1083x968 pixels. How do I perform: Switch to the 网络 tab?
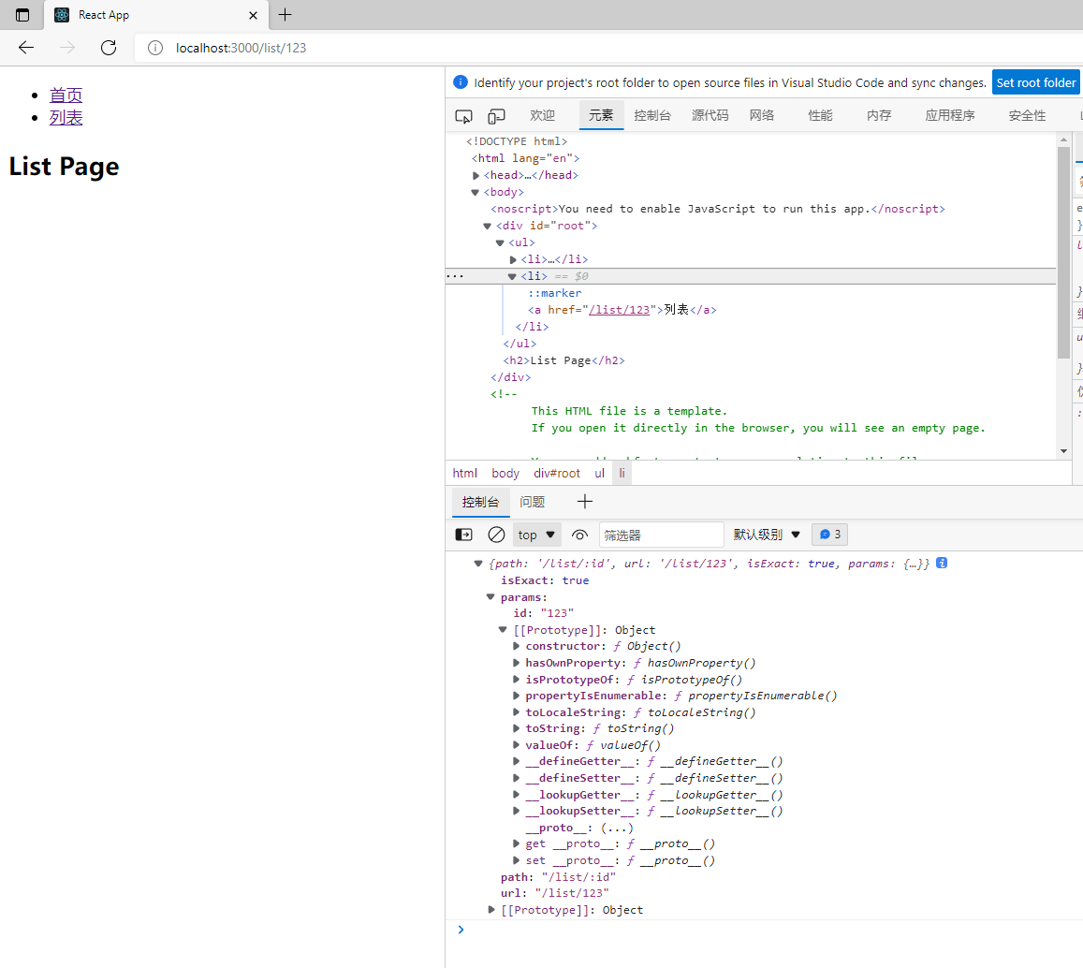[762, 115]
